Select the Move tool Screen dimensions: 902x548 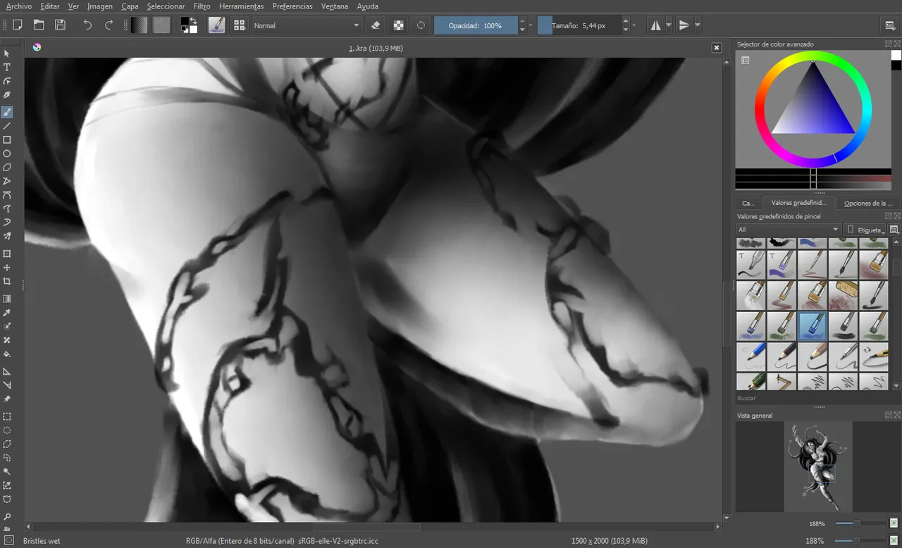[7, 268]
